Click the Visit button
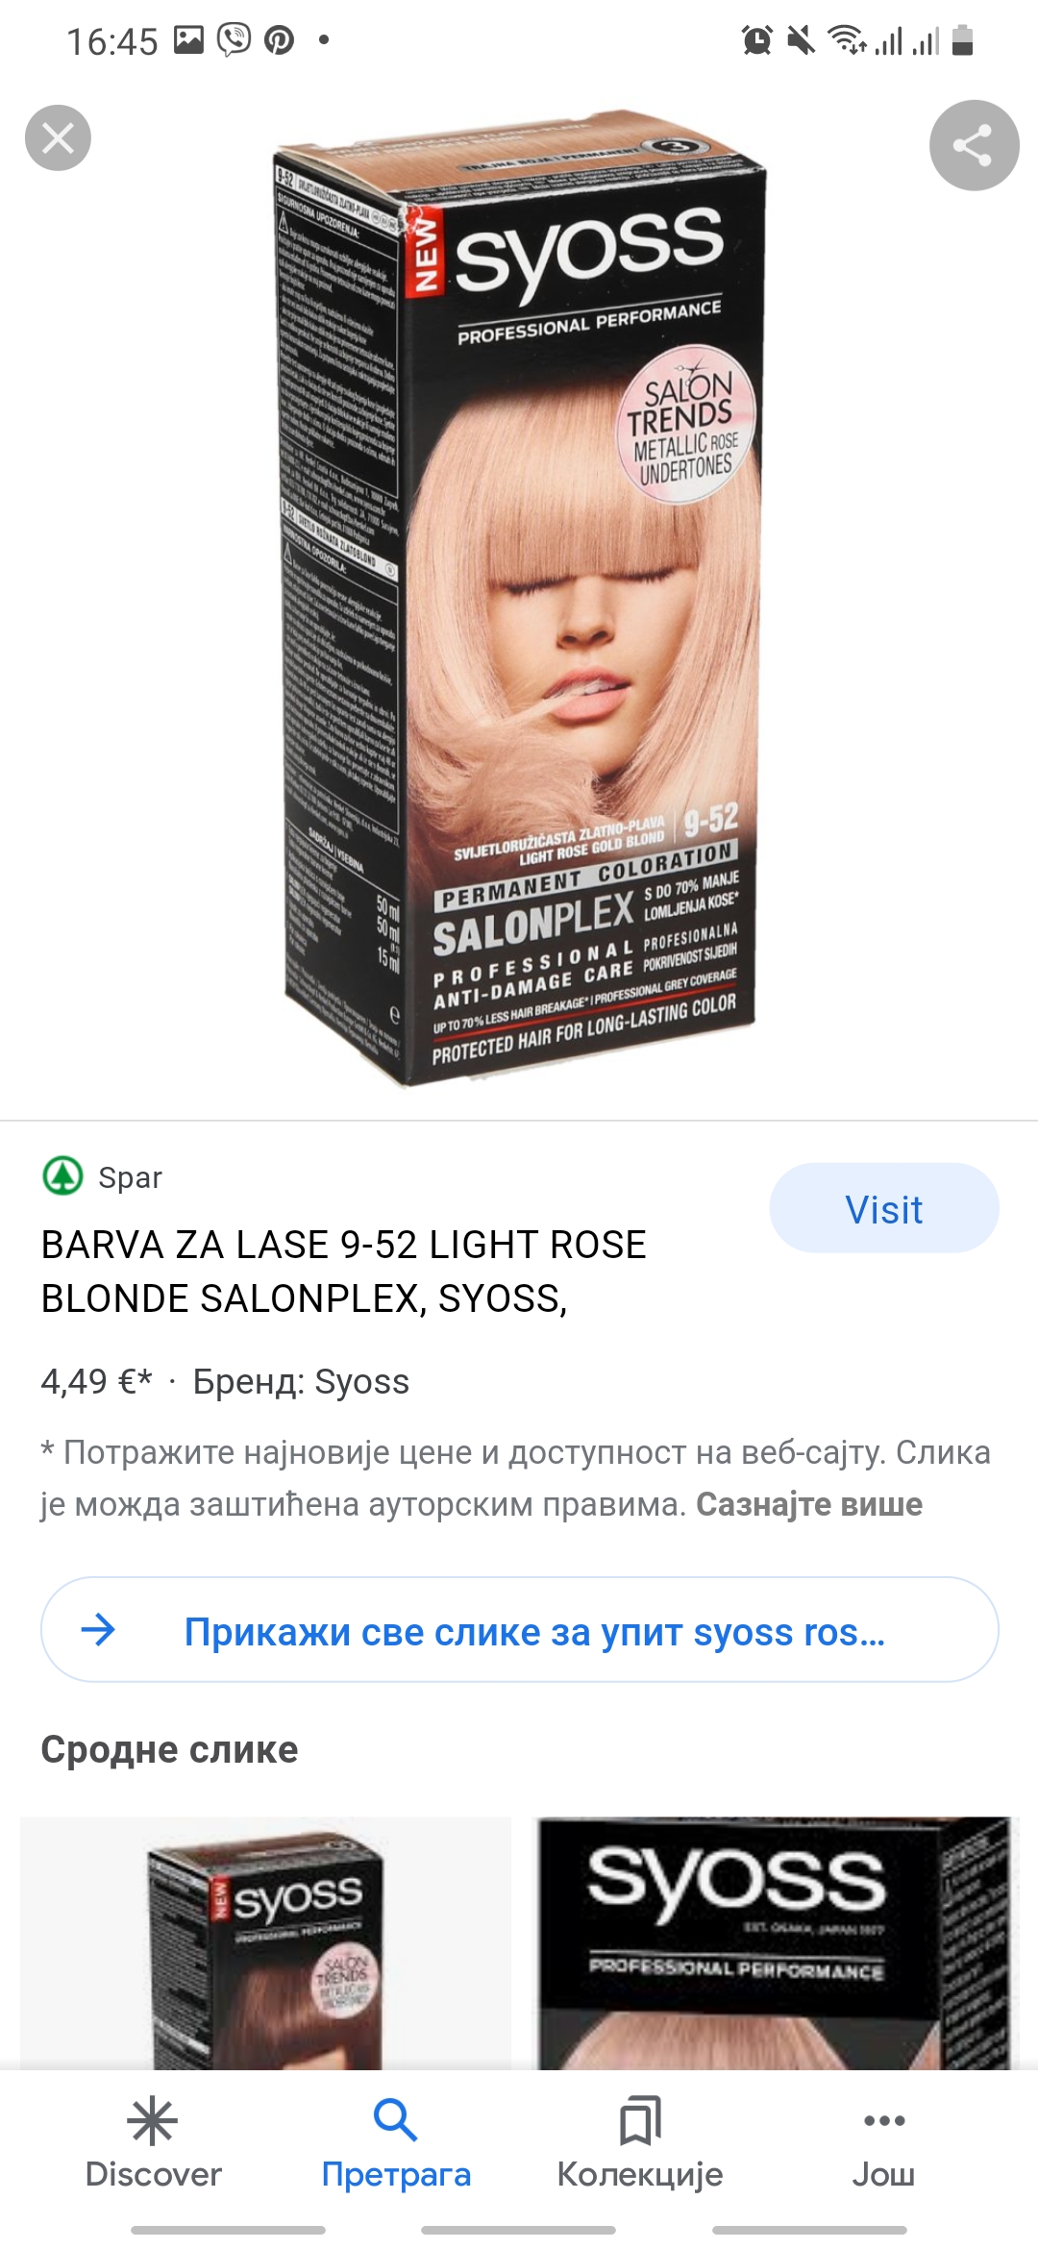The width and height of the screenshot is (1038, 2249). (x=884, y=1208)
